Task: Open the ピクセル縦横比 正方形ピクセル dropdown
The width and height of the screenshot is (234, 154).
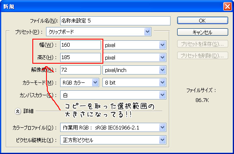Action: (x=113, y=140)
